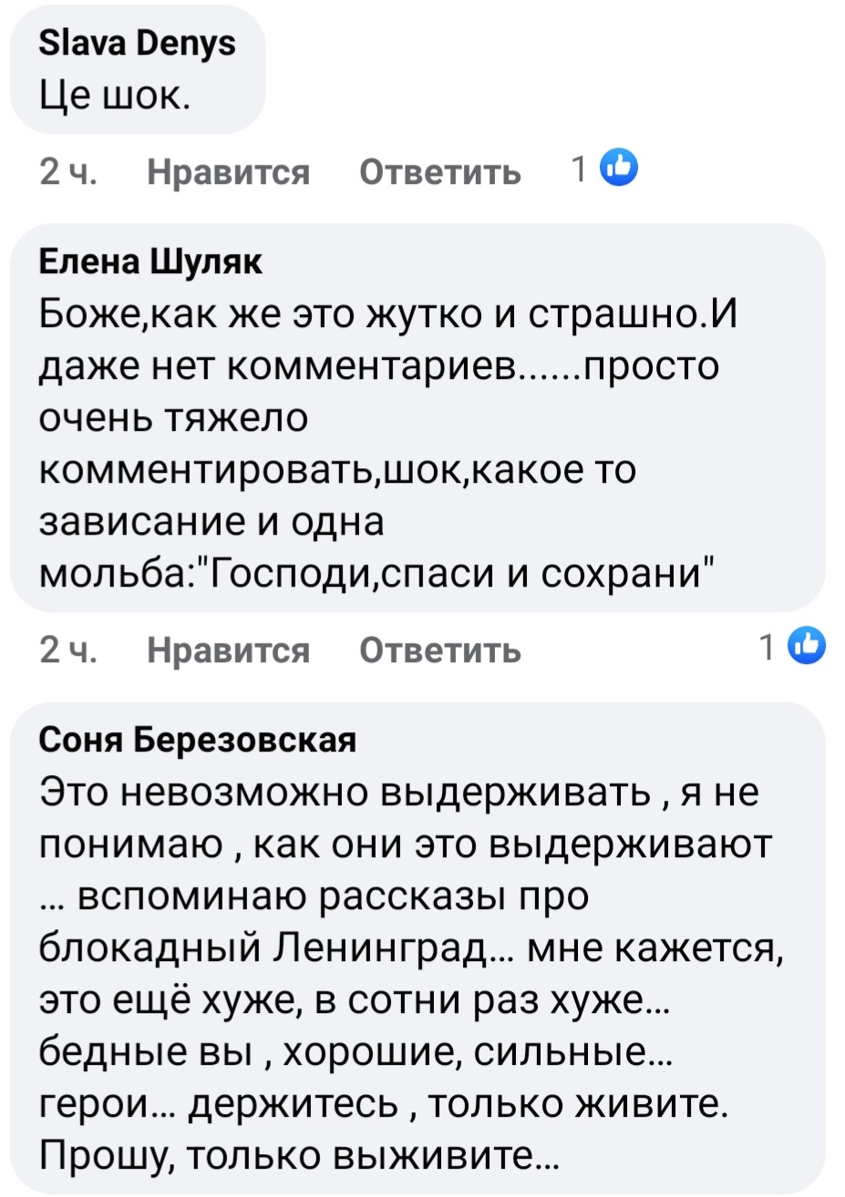Open Елена Шуляк's profile name

pos(150,261)
